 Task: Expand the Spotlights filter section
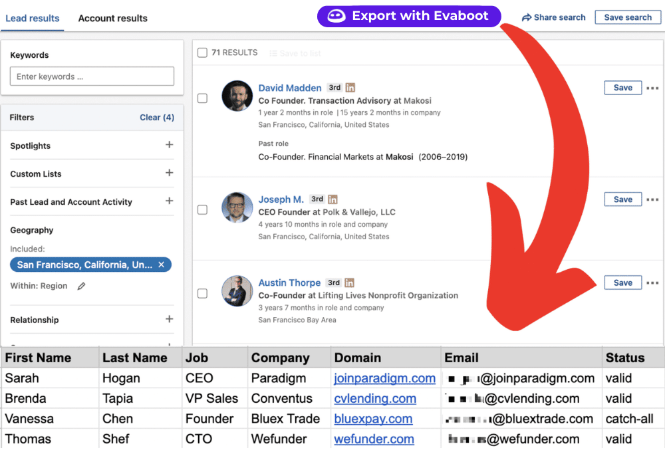[x=170, y=146]
